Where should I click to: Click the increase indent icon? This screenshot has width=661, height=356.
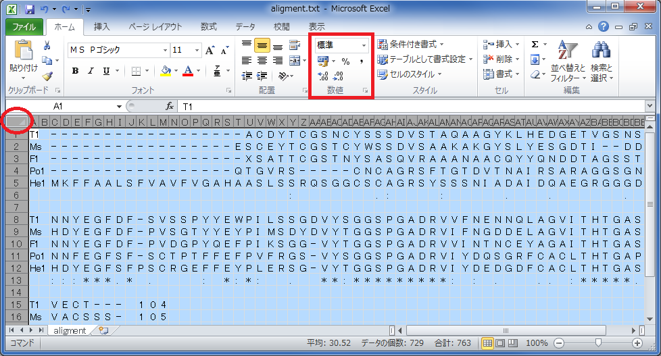point(262,76)
